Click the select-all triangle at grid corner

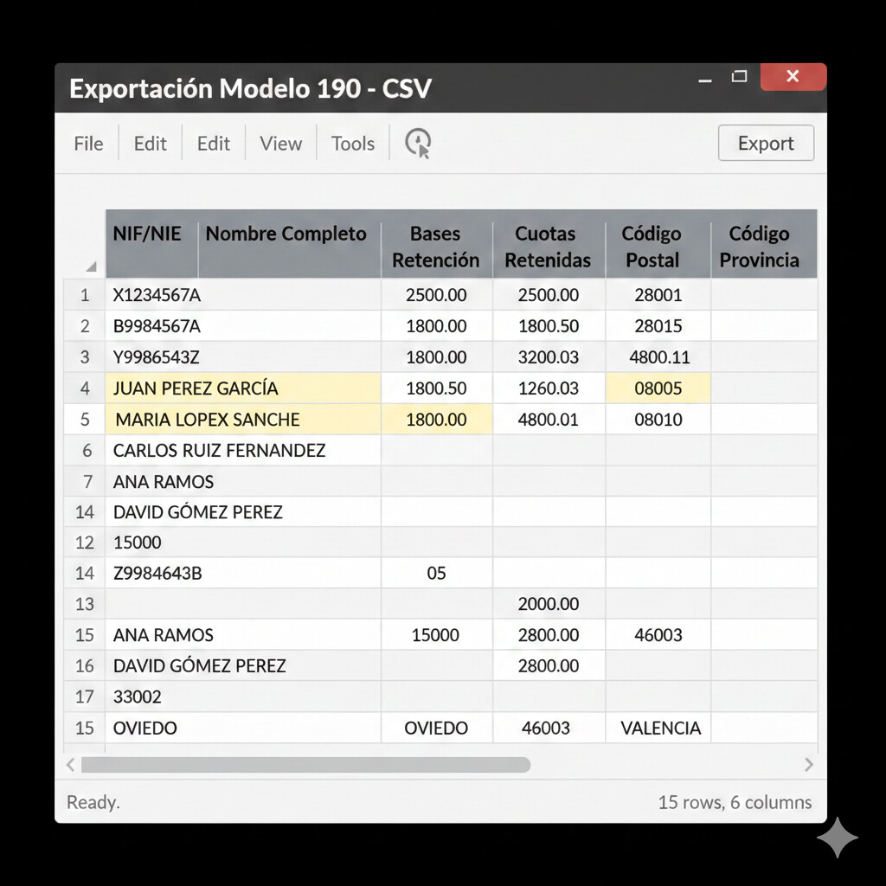click(x=91, y=266)
